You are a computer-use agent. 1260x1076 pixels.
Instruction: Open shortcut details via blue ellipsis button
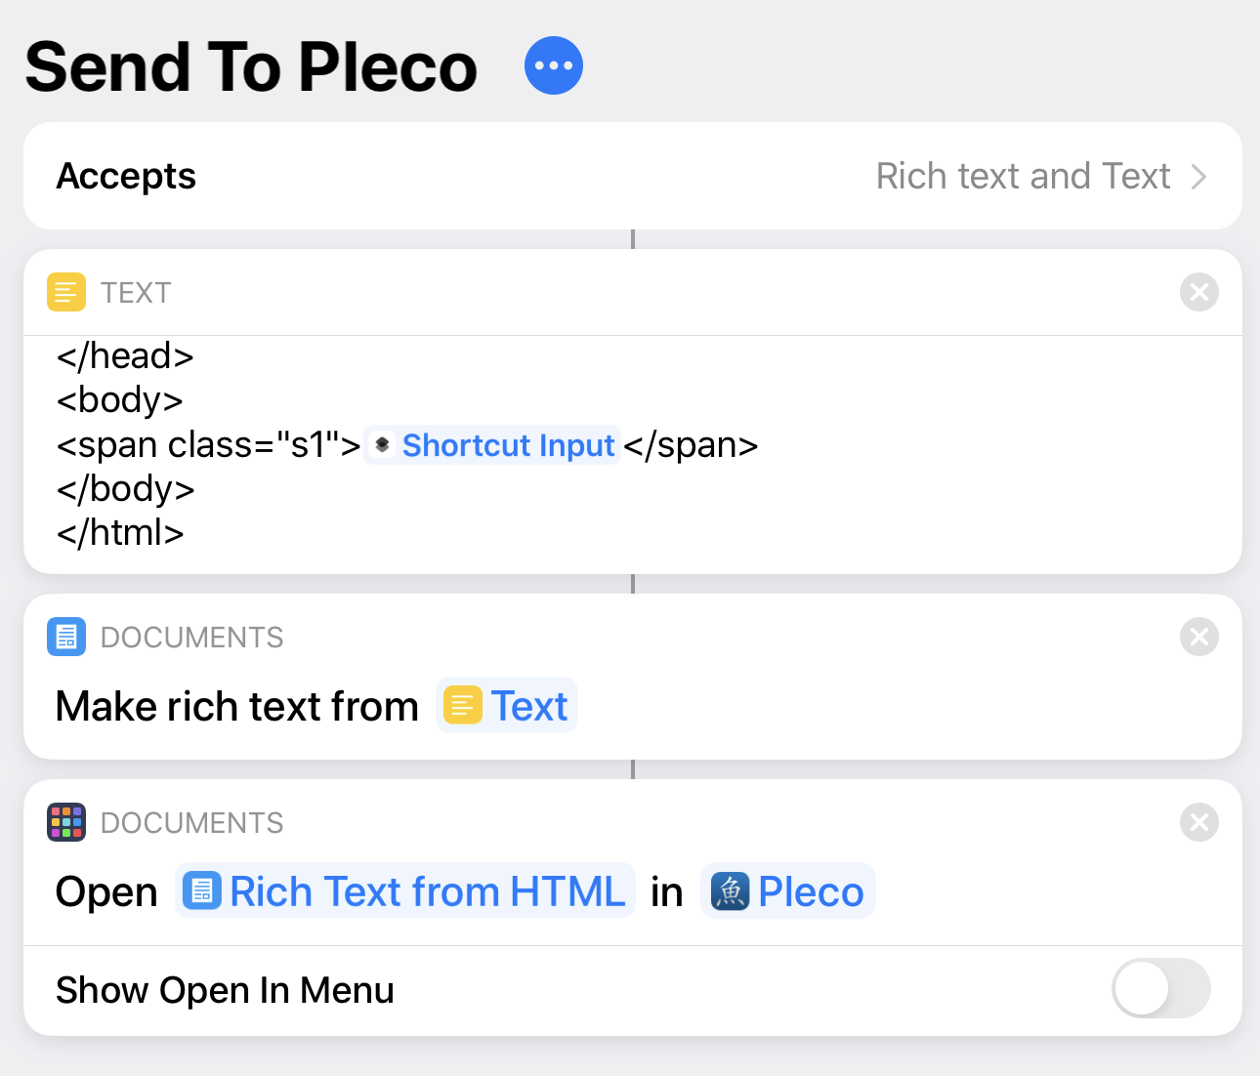coord(554,65)
